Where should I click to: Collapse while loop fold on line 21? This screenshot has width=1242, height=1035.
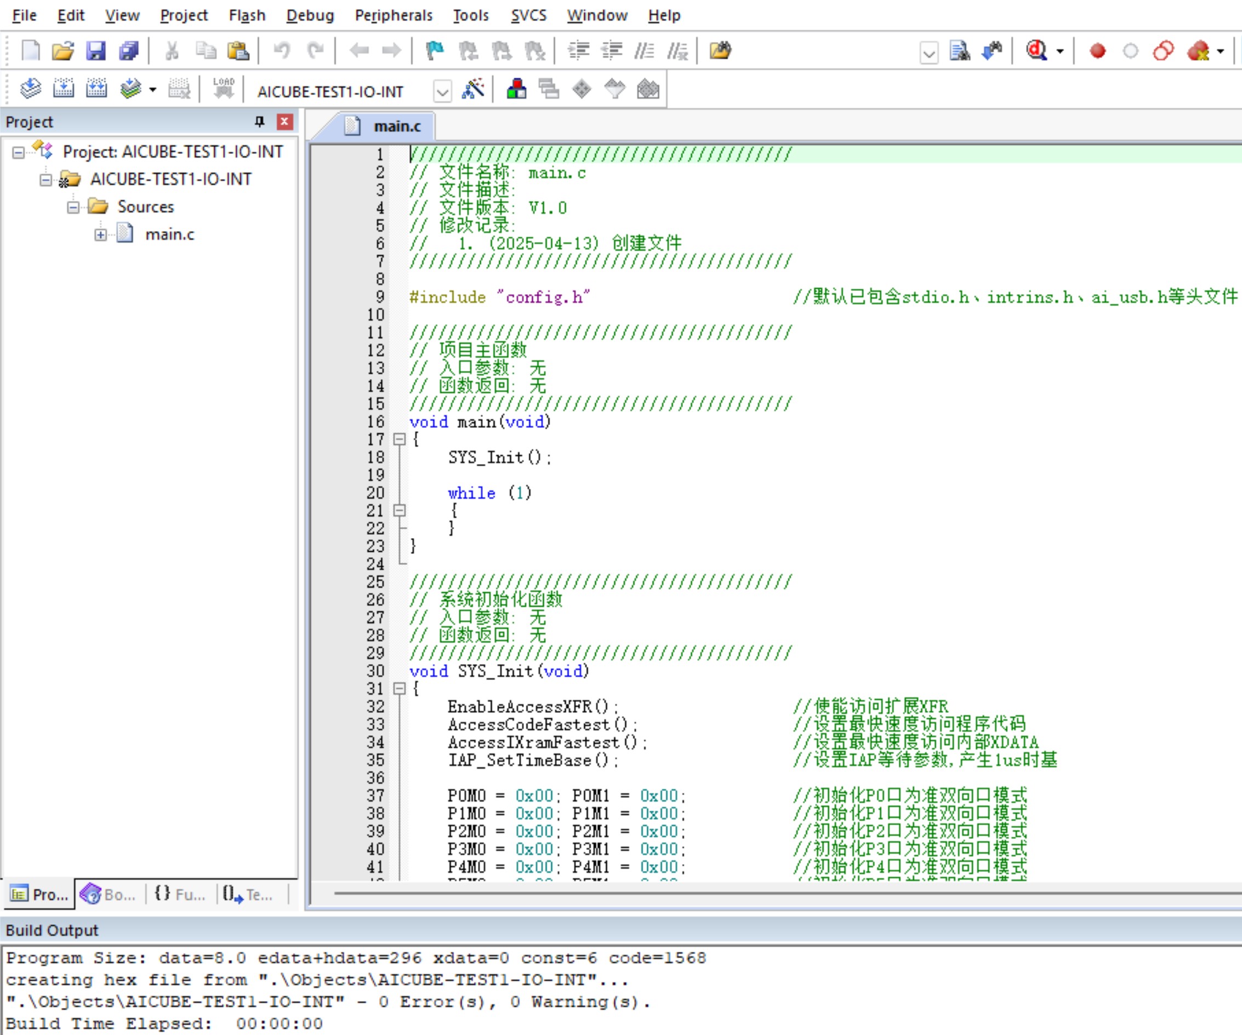(x=399, y=511)
